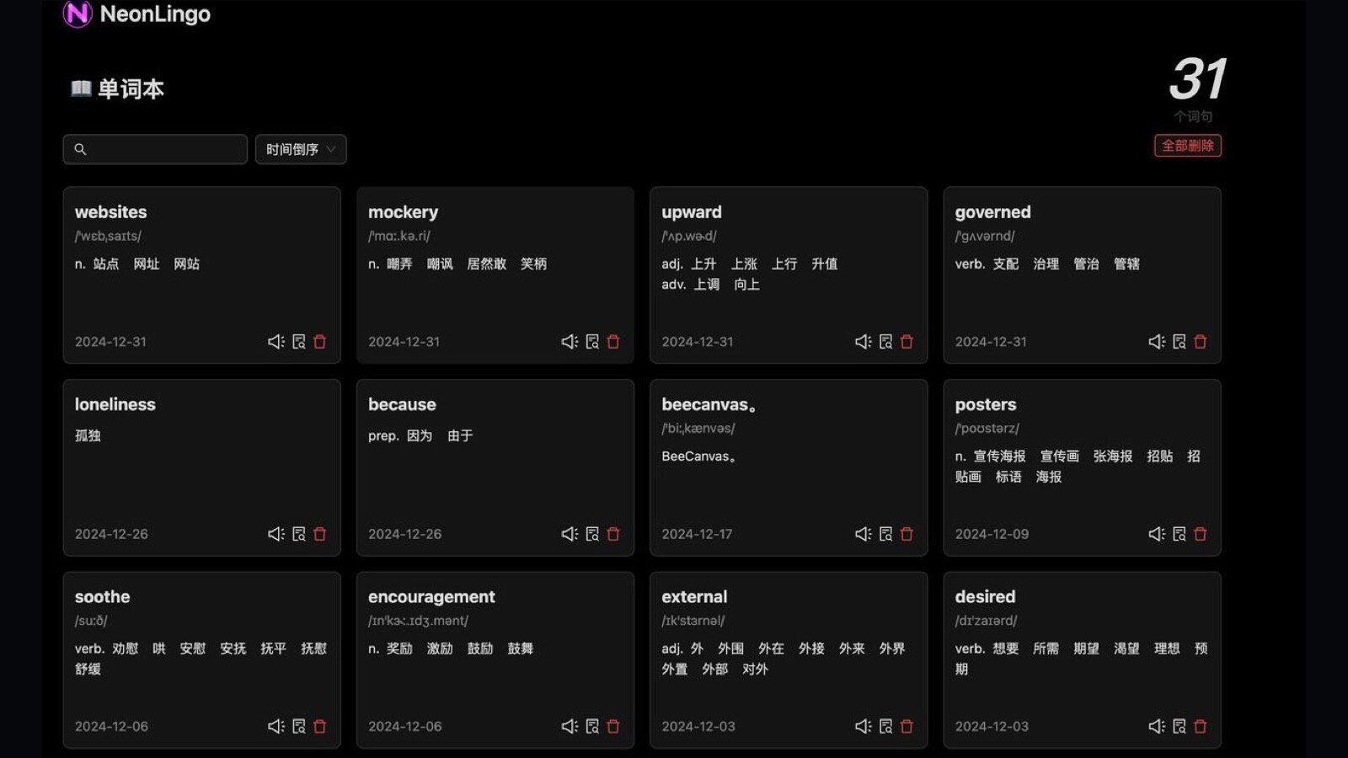Open the 'encouragement' word card
The image size is (1348, 758).
click(495, 660)
